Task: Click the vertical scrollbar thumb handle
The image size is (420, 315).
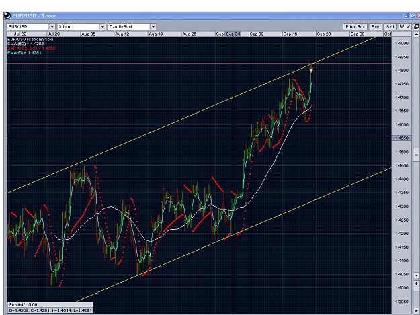Action: (416, 154)
